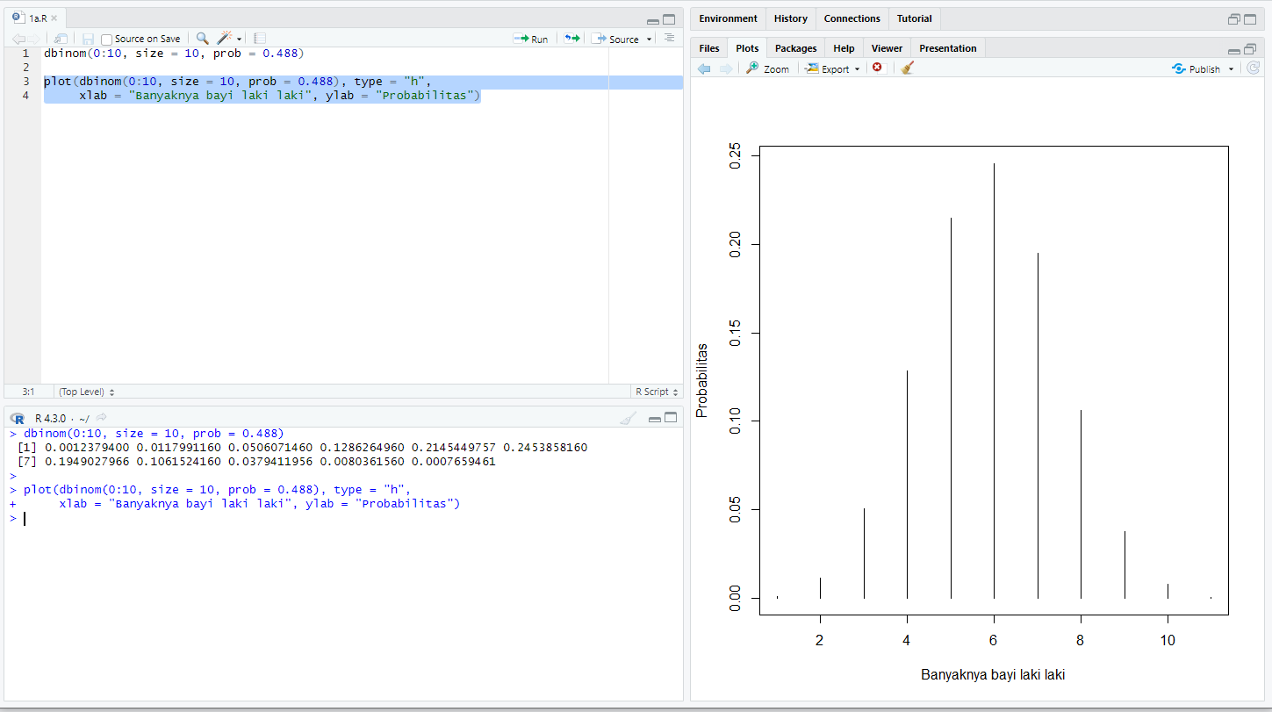This screenshot has height=712, width=1272.
Task: Switch to the Files tab
Action: coord(709,48)
